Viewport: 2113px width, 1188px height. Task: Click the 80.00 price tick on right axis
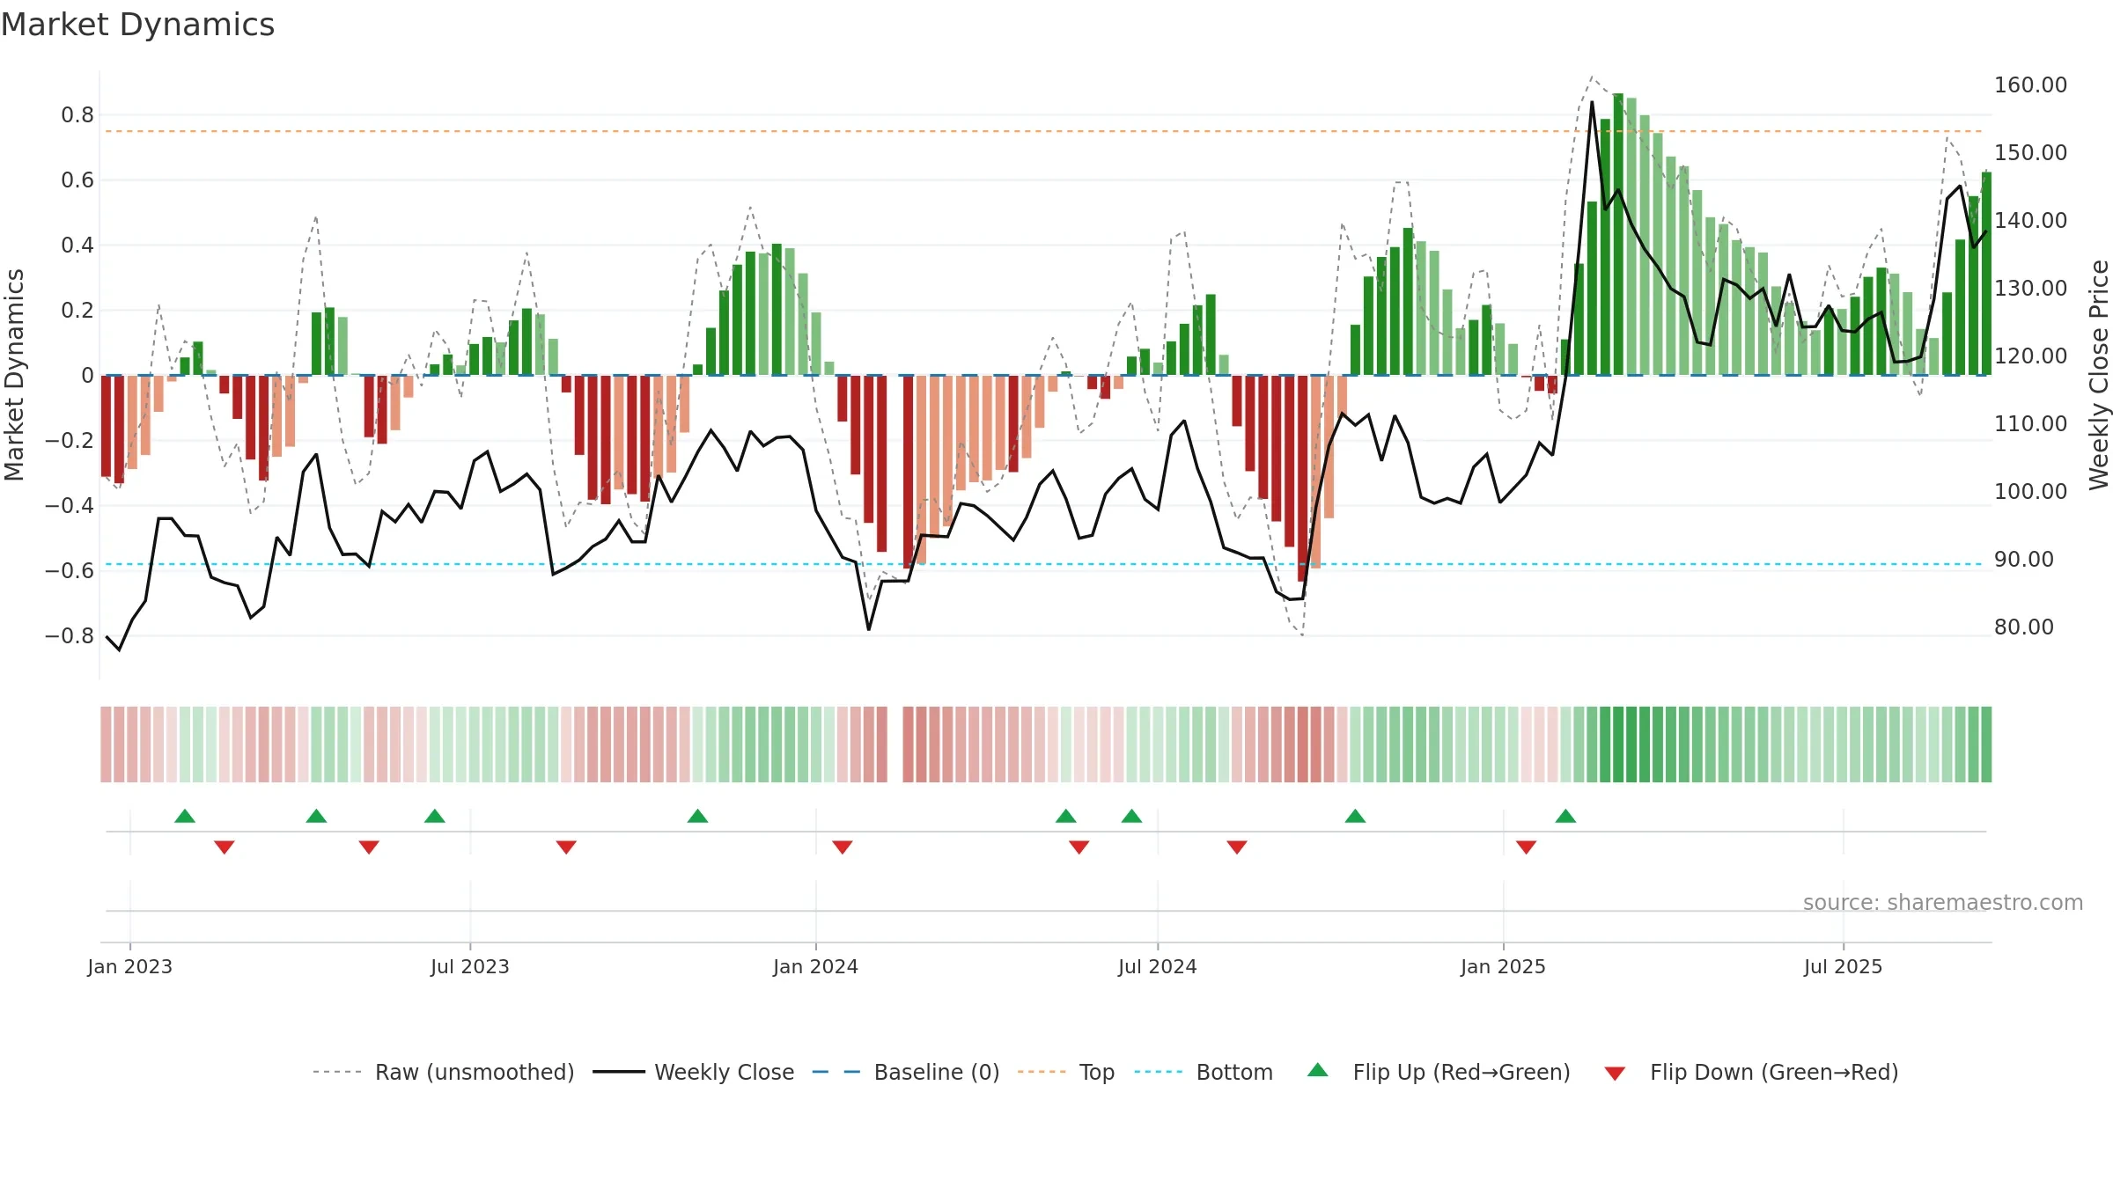2024,627
